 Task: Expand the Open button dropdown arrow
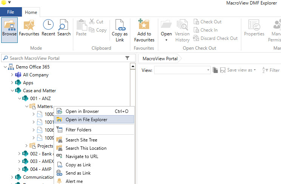click(x=166, y=40)
